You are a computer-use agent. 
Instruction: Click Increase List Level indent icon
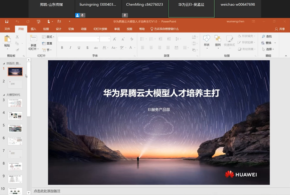pyautogui.click(x=169, y=39)
